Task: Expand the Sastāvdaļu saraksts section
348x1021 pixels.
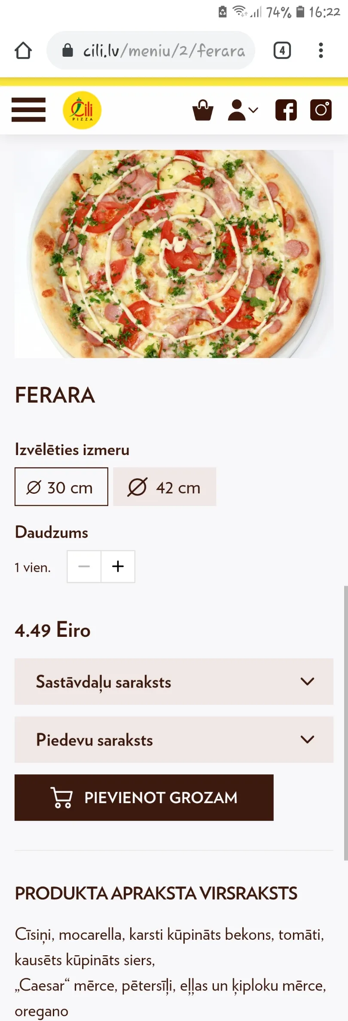Action: point(174,682)
